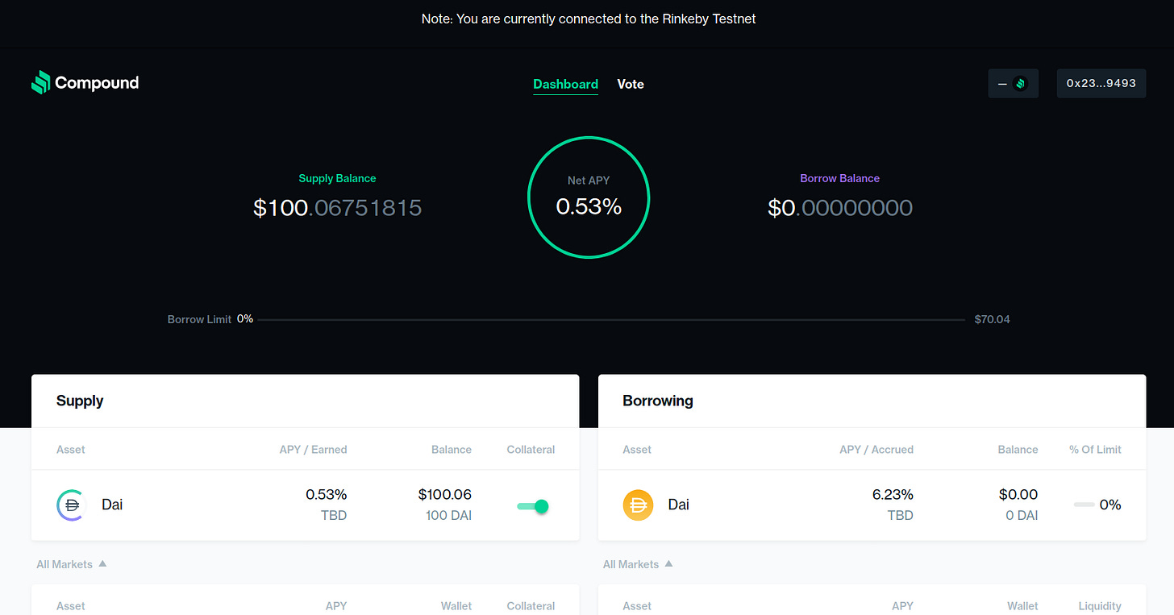Viewport: 1174px width, 615px height.
Task: Click the $0.00 Dai borrow balance
Action: coord(1018,494)
